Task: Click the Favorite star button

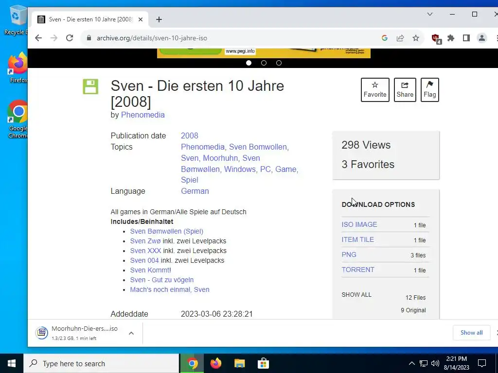Action: 375,90
